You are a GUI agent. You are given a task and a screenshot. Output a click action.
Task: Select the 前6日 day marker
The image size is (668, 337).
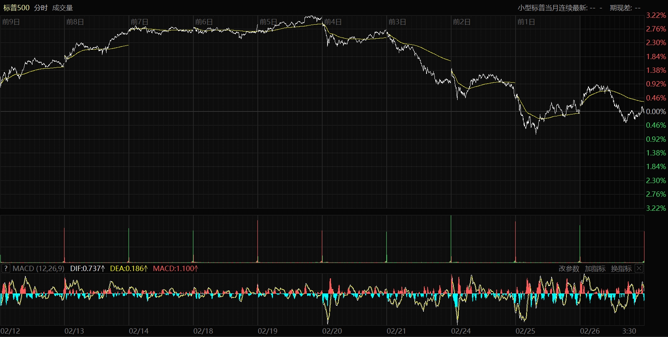(204, 22)
